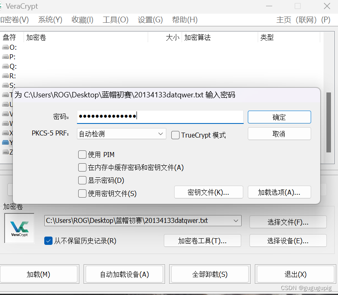Click the 类型 column header
Image resolution: width=338 pixels, height=295 pixels.
coord(289,37)
